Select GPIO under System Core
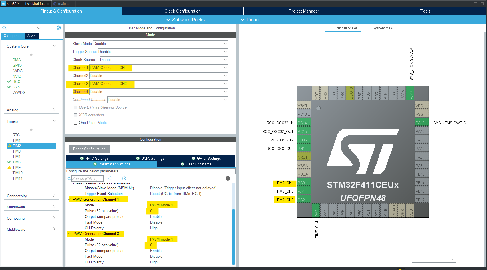The height and width of the screenshot is (270, 487). point(17,65)
